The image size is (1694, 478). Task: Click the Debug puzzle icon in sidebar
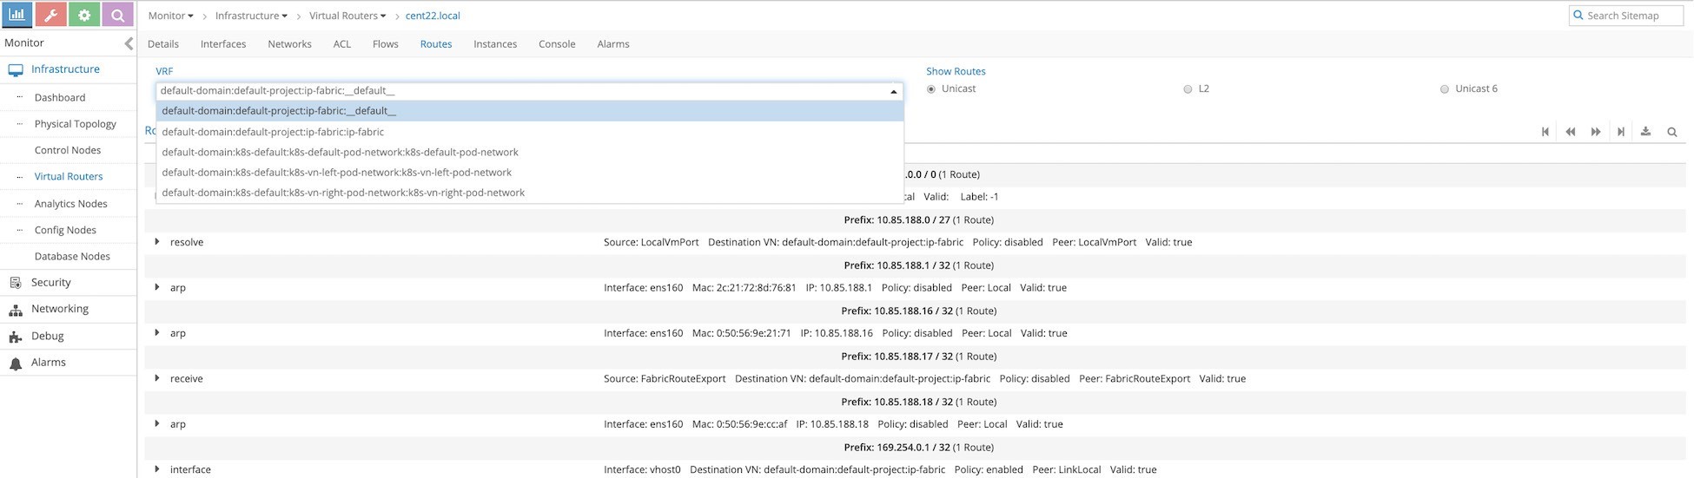click(16, 337)
